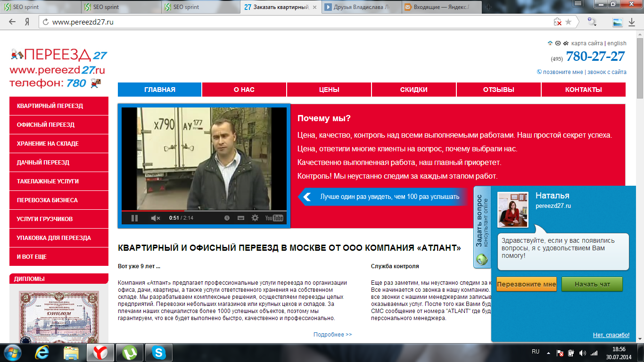This screenshot has width=644, height=362.
Task: Switch to the 'Друзья Владислава' tab
Action: (x=362, y=7)
